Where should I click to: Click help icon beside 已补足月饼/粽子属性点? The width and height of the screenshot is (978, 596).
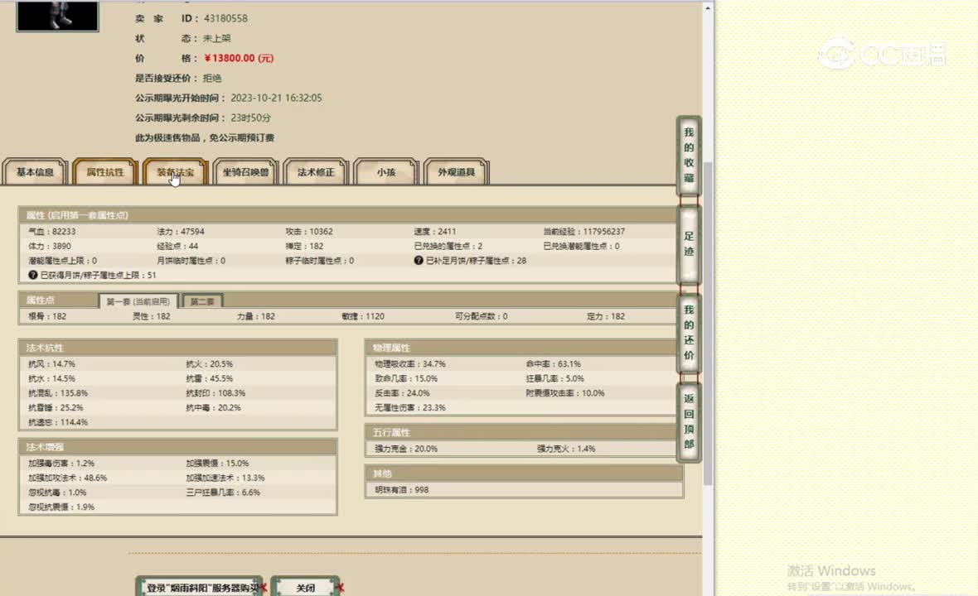(419, 260)
